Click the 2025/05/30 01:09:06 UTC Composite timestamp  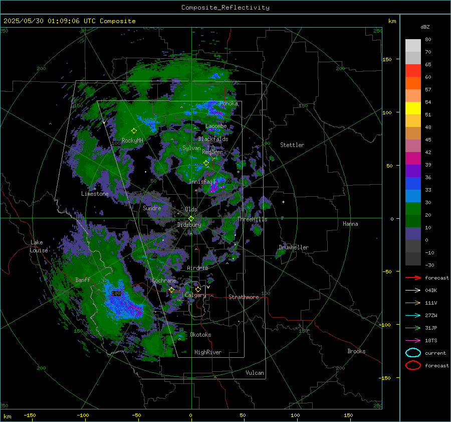[x=69, y=21]
